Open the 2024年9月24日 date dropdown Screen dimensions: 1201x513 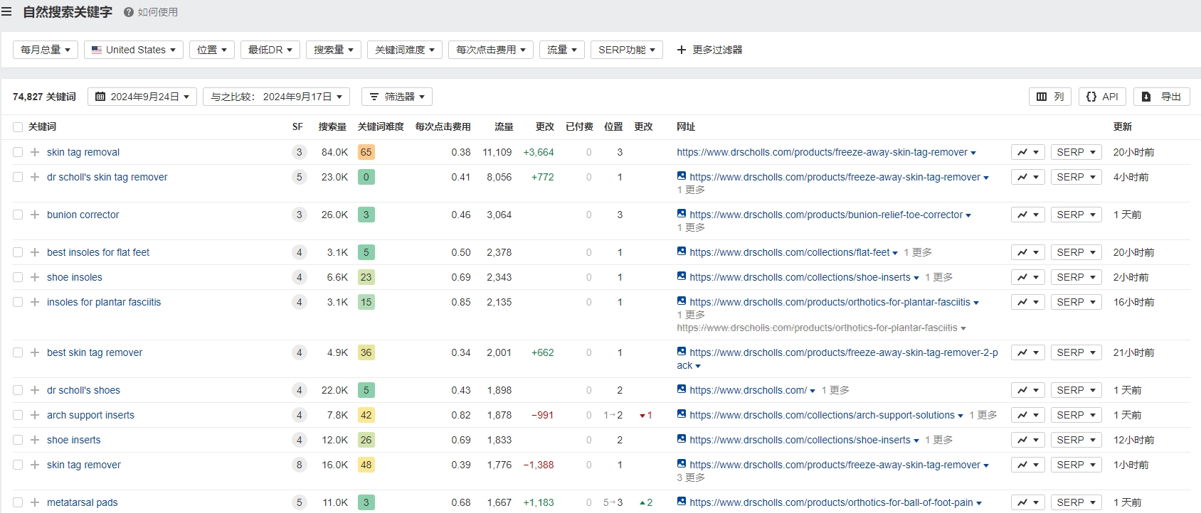point(142,97)
